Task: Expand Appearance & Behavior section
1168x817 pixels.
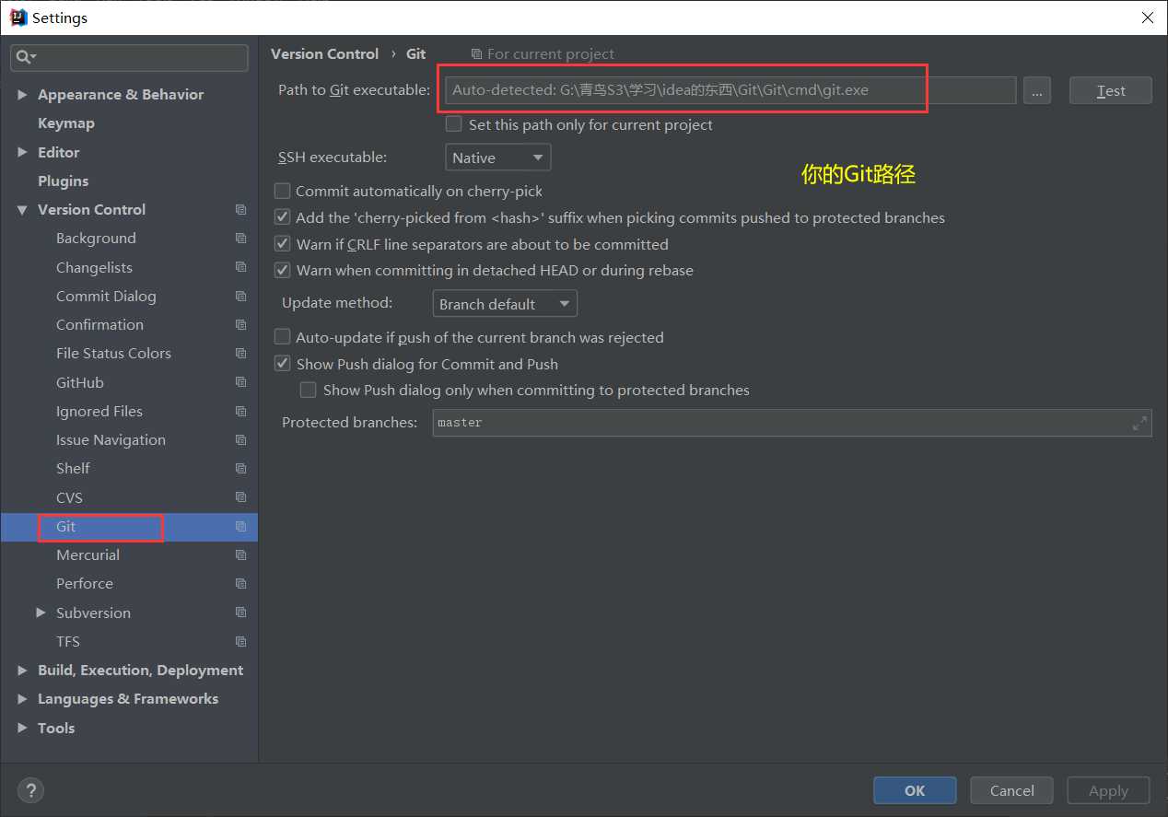Action: click(23, 95)
